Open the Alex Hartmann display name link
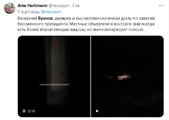The image size is (169, 120). (32, 6)
